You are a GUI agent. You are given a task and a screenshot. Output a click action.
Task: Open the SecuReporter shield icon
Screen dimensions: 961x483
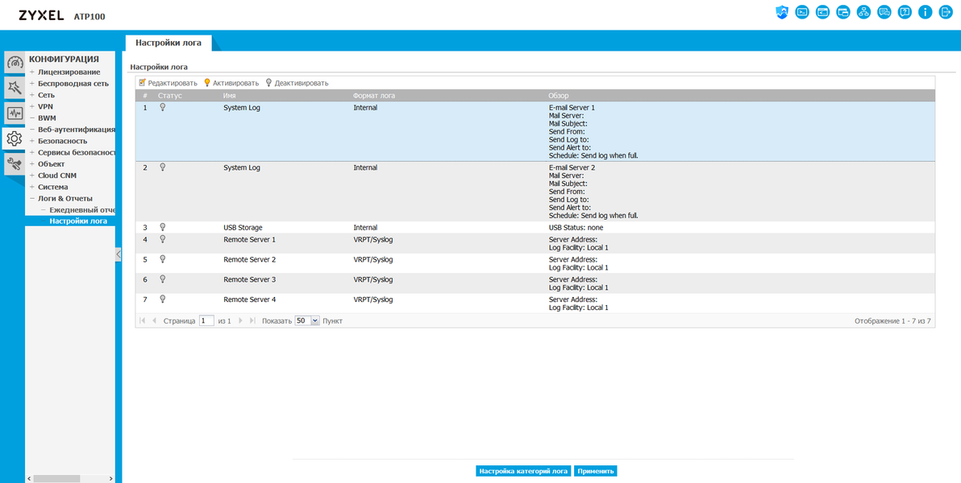pos(781,11)
